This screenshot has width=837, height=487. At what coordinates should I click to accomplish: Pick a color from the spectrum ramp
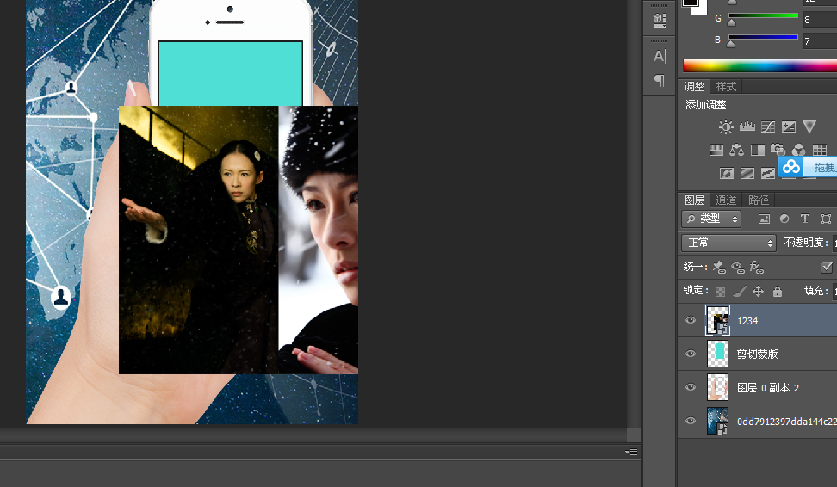coord(760,66)
